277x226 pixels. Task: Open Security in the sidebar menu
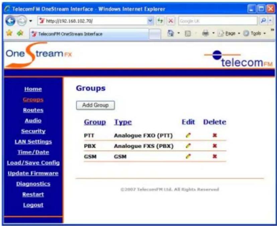[33, 131]
